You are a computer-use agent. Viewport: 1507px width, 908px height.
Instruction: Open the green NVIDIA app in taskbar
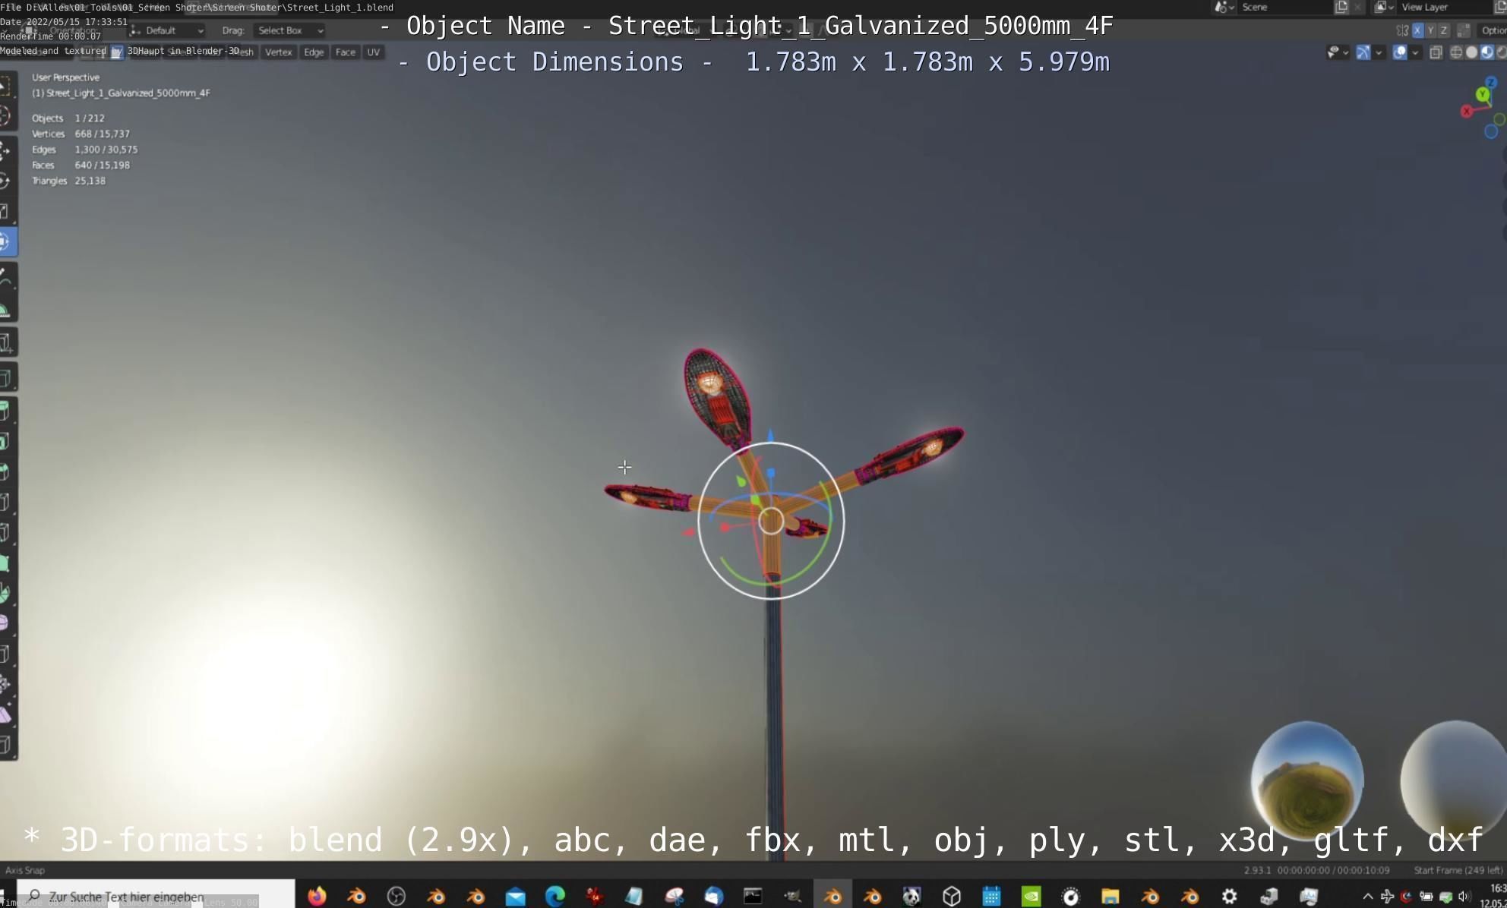(1031, 897)
